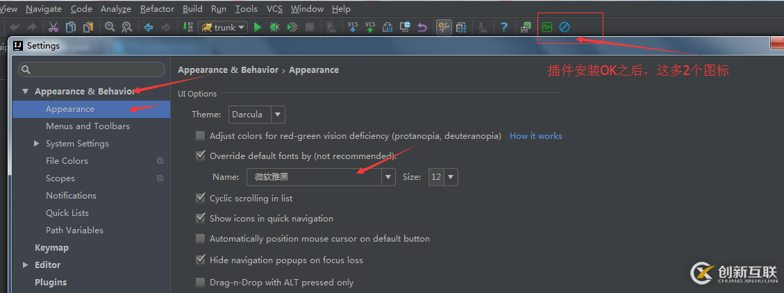This screenshot has width=784, height=293.
Task: Navigate Back with blue left arrow
Action: pos(149,27)
